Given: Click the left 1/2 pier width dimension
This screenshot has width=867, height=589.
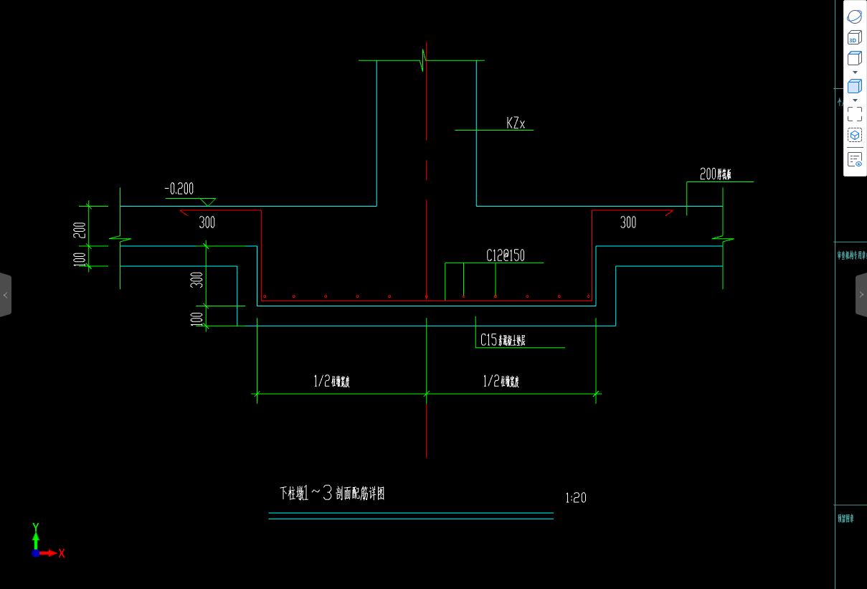Looking at the screenshot, I should tap(331, 382).
